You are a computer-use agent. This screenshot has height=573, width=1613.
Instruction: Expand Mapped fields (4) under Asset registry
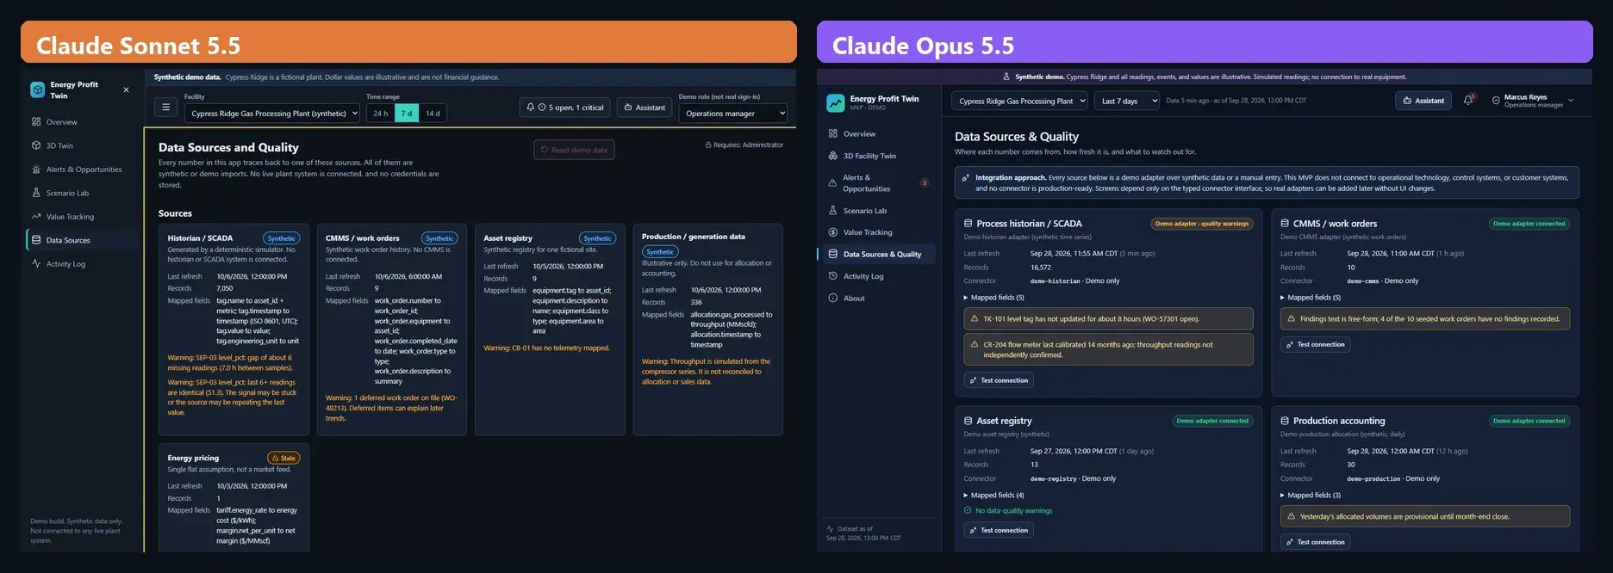pyautogui.click(x=994, y=496)
